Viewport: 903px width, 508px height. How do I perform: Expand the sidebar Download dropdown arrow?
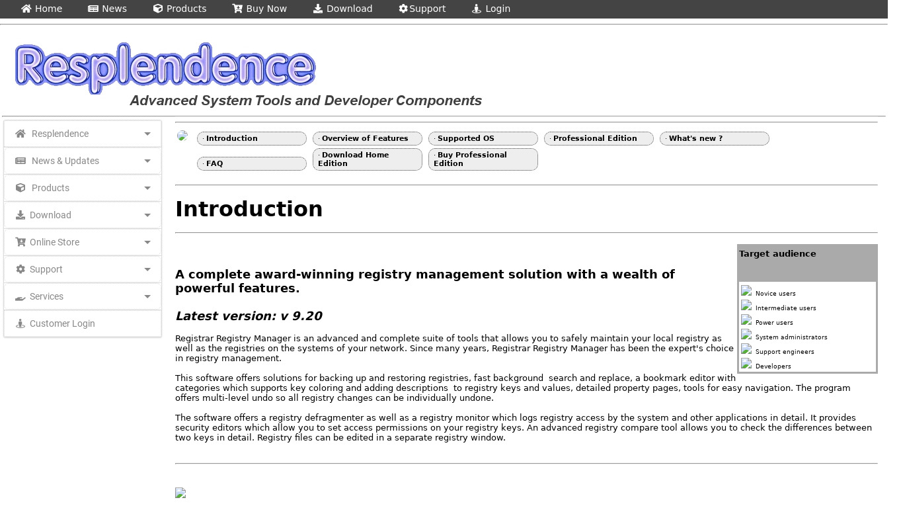point(147,216)
